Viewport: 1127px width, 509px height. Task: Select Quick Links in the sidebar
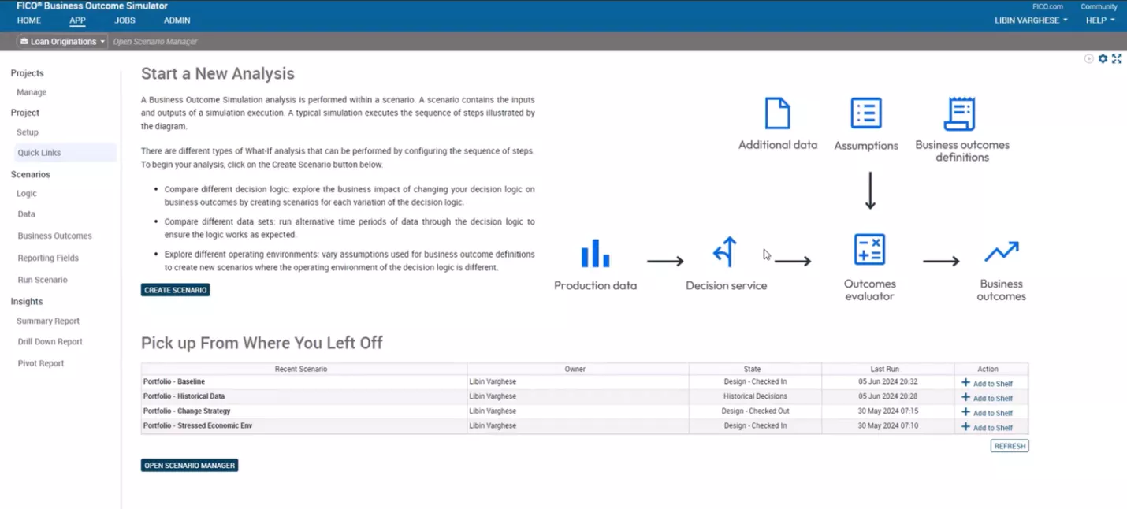[65, 153]
